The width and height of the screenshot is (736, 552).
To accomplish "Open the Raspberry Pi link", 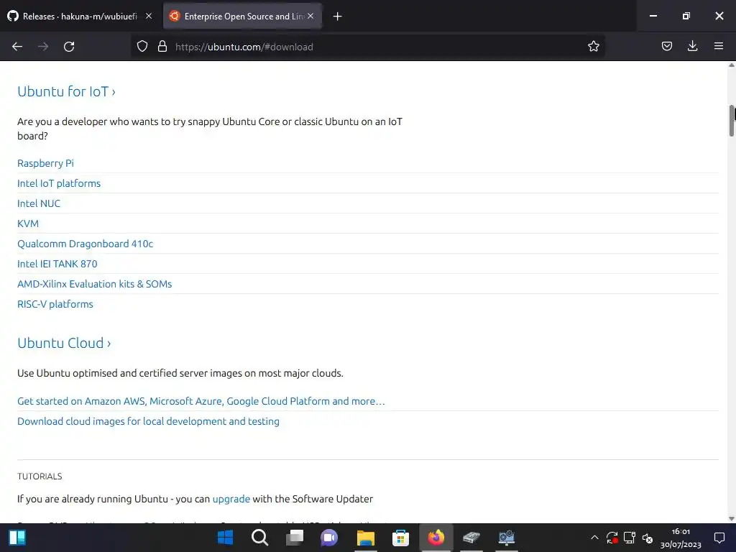I will pos(45,163).
